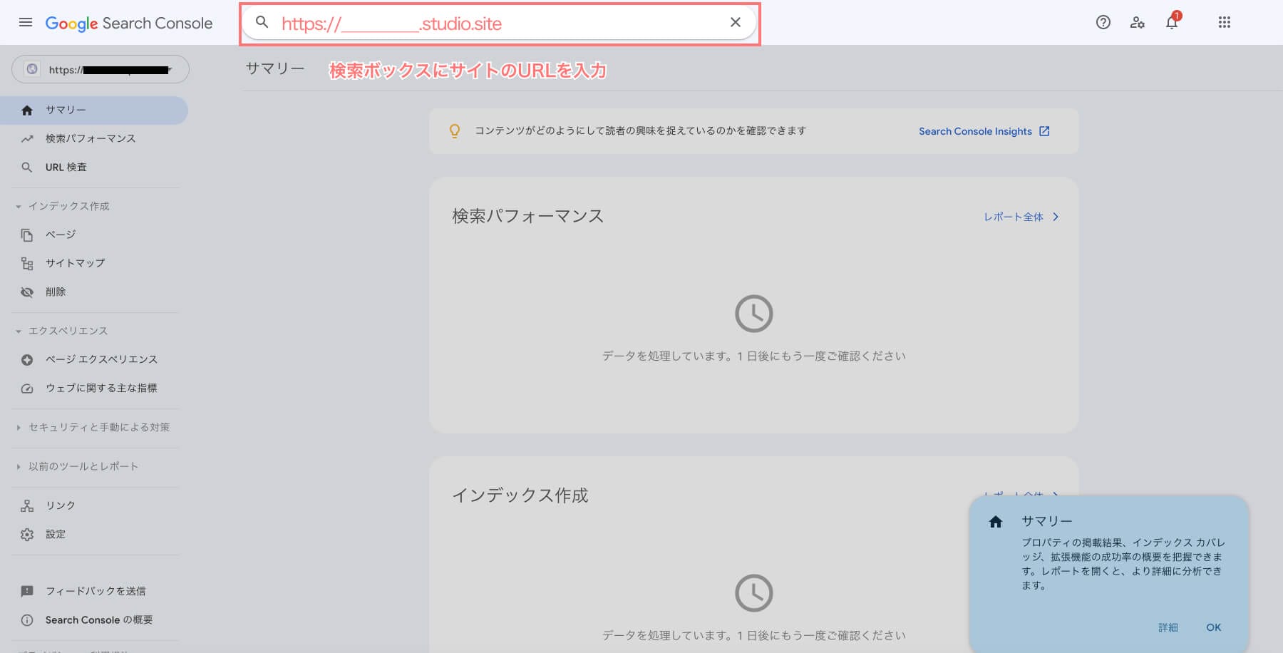Open the property selector dropdown
The height and width of the screenshot is (653, 1283).
point(101,70)
